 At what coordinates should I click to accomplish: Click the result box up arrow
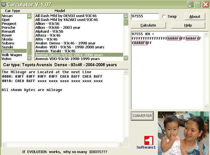206,34
